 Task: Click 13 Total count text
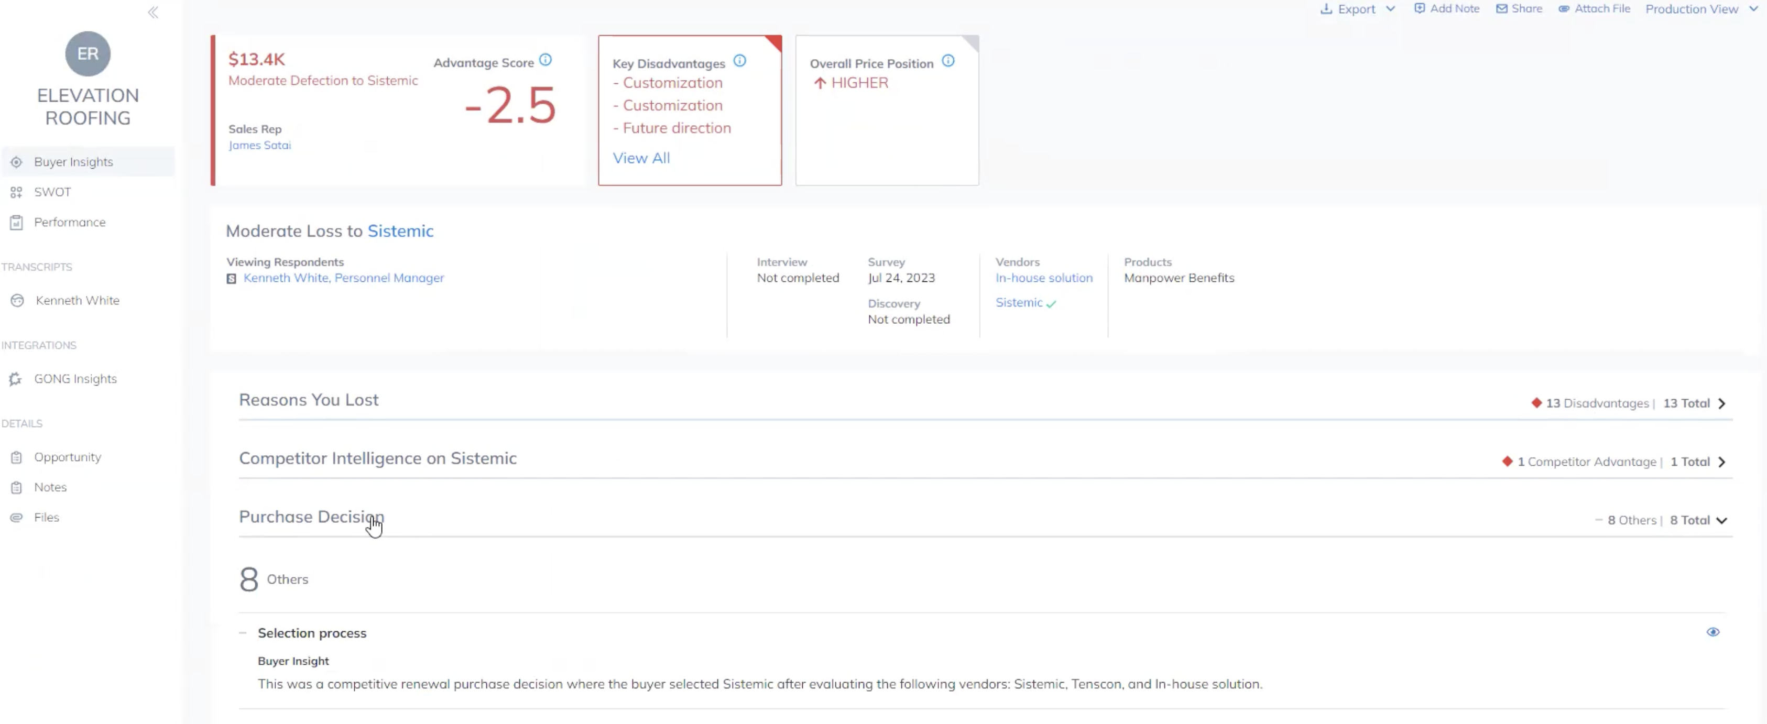coord(1686,403)
